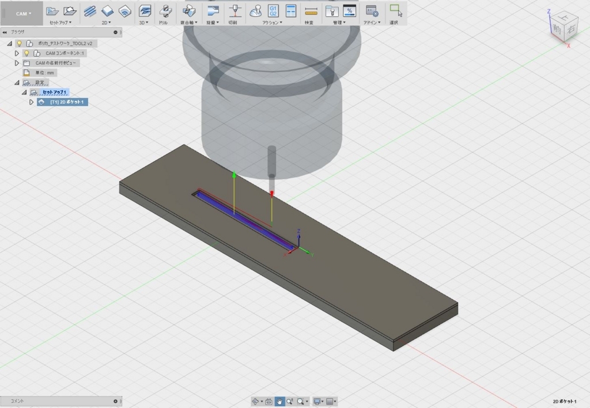Open the display settings monitor icon
The height and width of the screenshot is (408, 590).
(317, 401)
